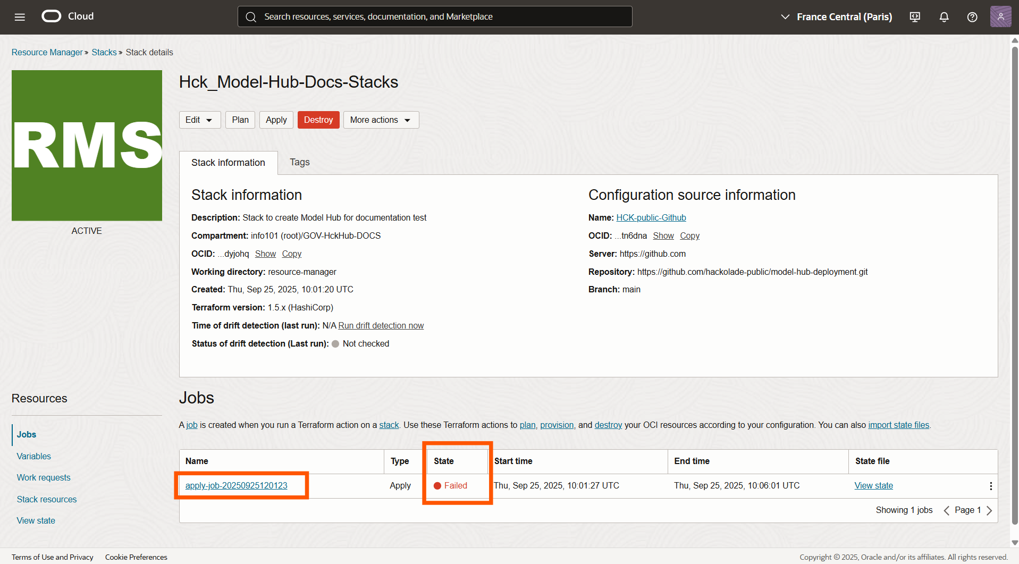Select Variables in the Resources sidebar
Viewport: 1019px width, 564px height.
[x=33, y=456]
